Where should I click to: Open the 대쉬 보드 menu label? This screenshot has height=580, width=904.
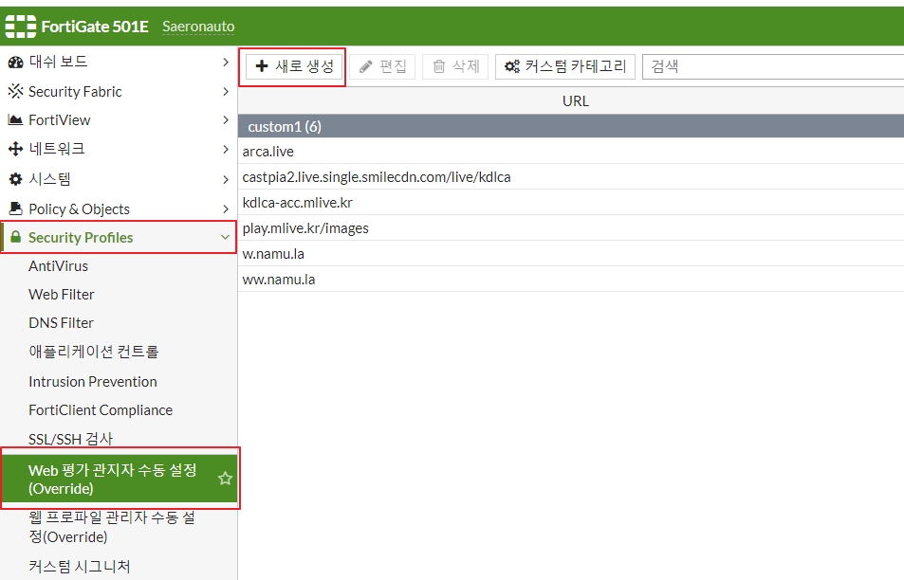pyautogui.click(x=58, y=62)
